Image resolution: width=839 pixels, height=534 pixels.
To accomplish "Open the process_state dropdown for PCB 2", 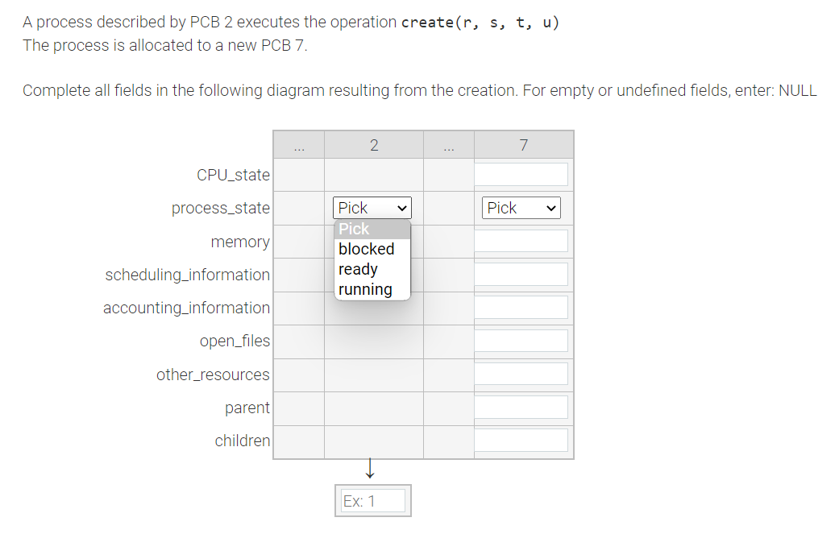I will click(x=372, y=207).
